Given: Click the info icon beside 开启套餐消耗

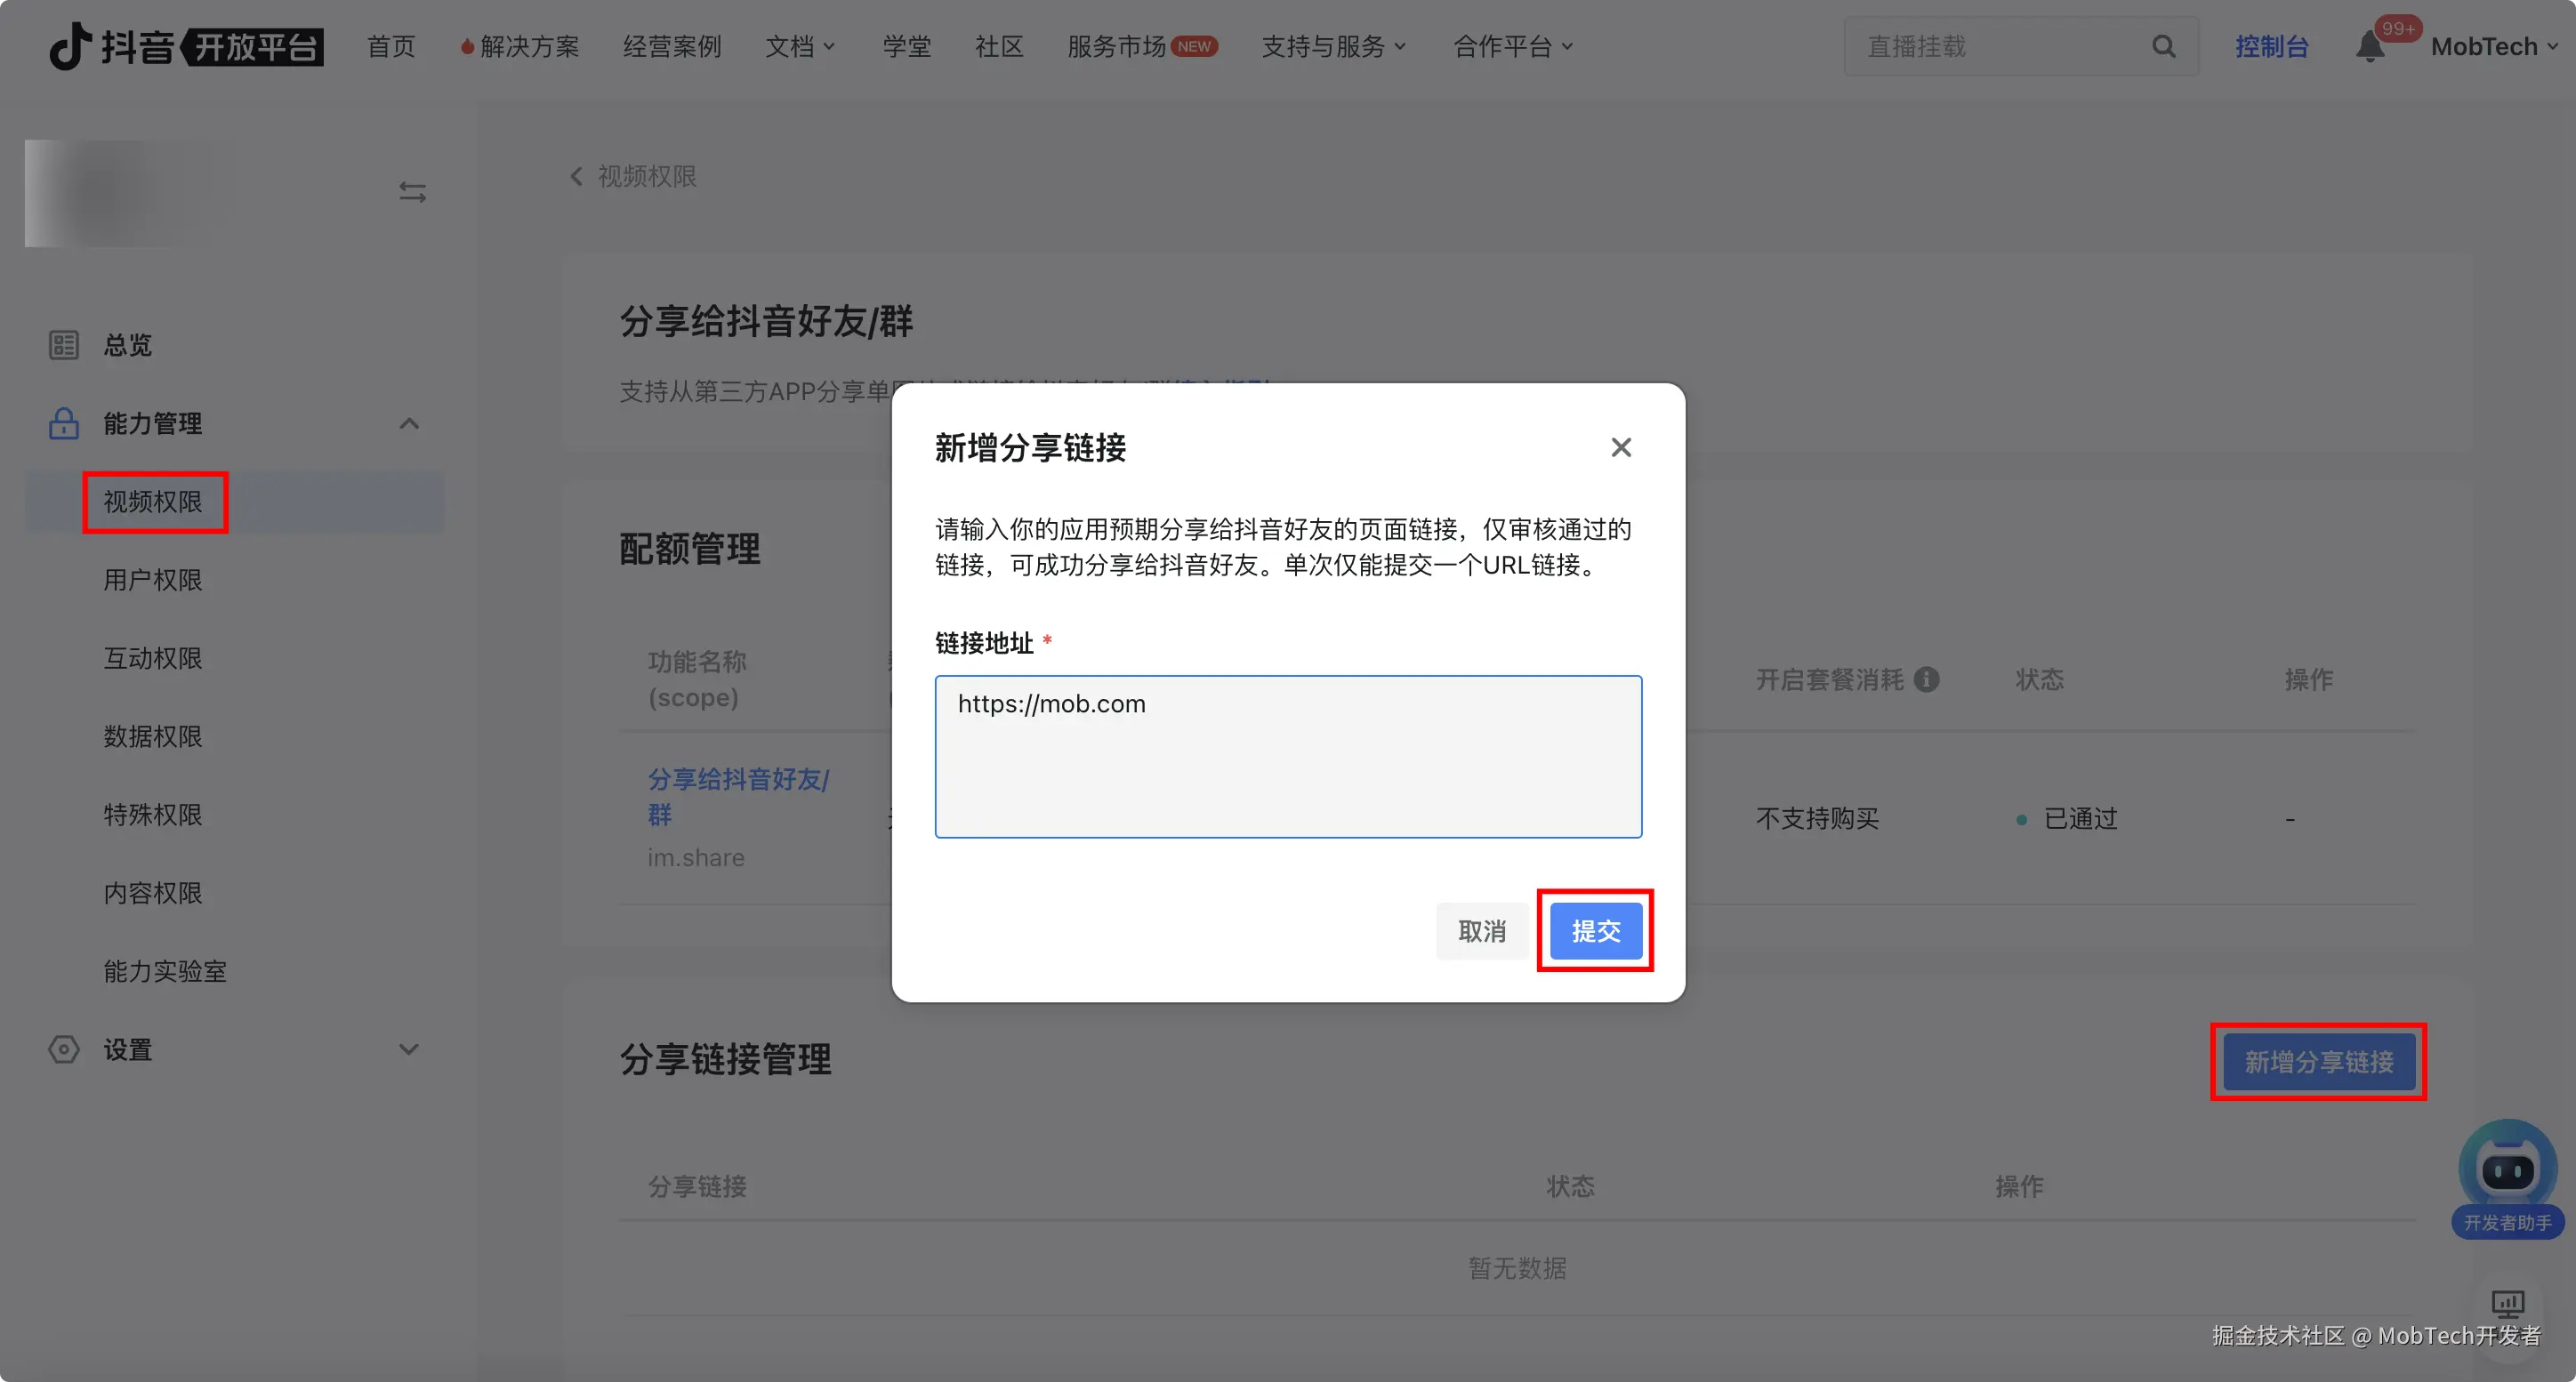Looking at the screenshot, I should [x=1926, y=680].
